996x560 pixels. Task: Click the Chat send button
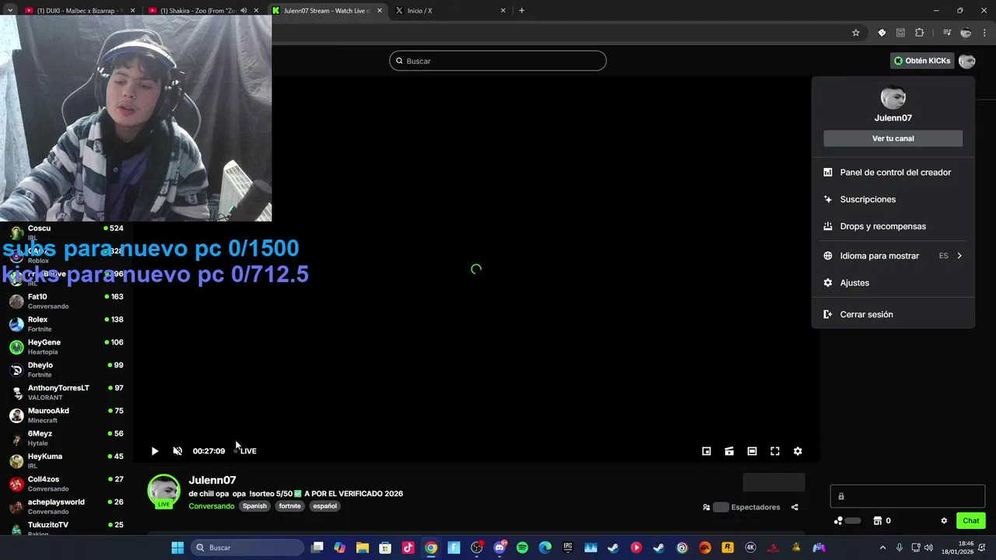pyautogui.click(x=971, y=521)
